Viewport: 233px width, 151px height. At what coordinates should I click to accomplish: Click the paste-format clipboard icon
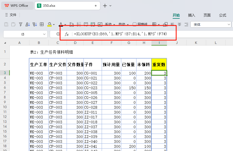pyautogui.click(x=14, y=24)
